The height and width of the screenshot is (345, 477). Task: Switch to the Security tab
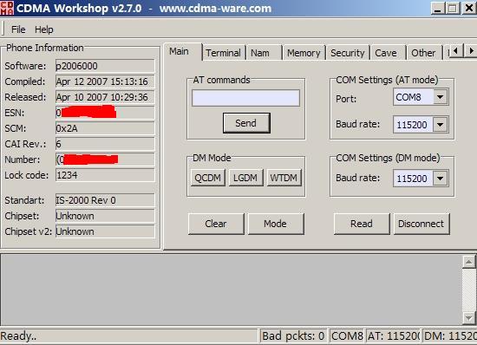[x=348, y=53]
